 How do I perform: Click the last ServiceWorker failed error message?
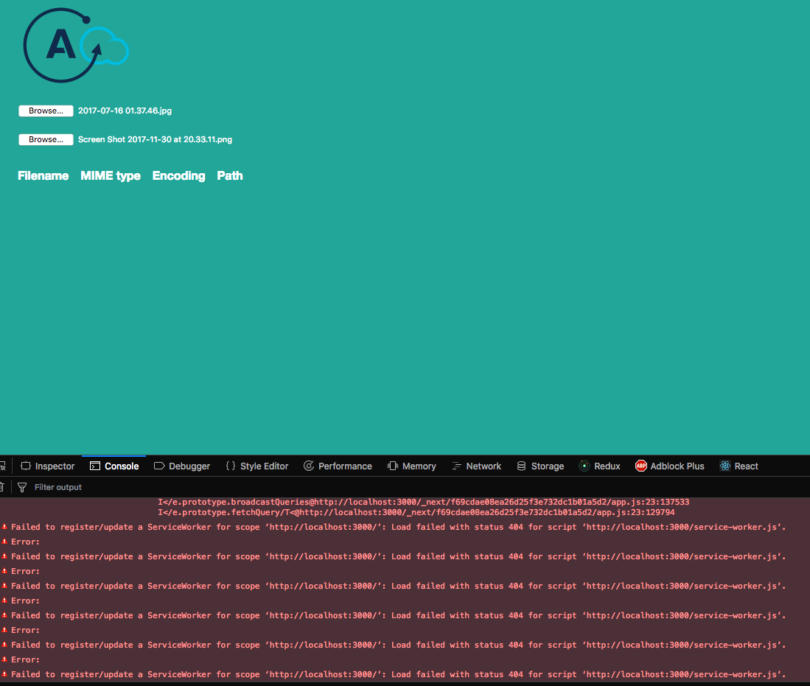(398, 674)
